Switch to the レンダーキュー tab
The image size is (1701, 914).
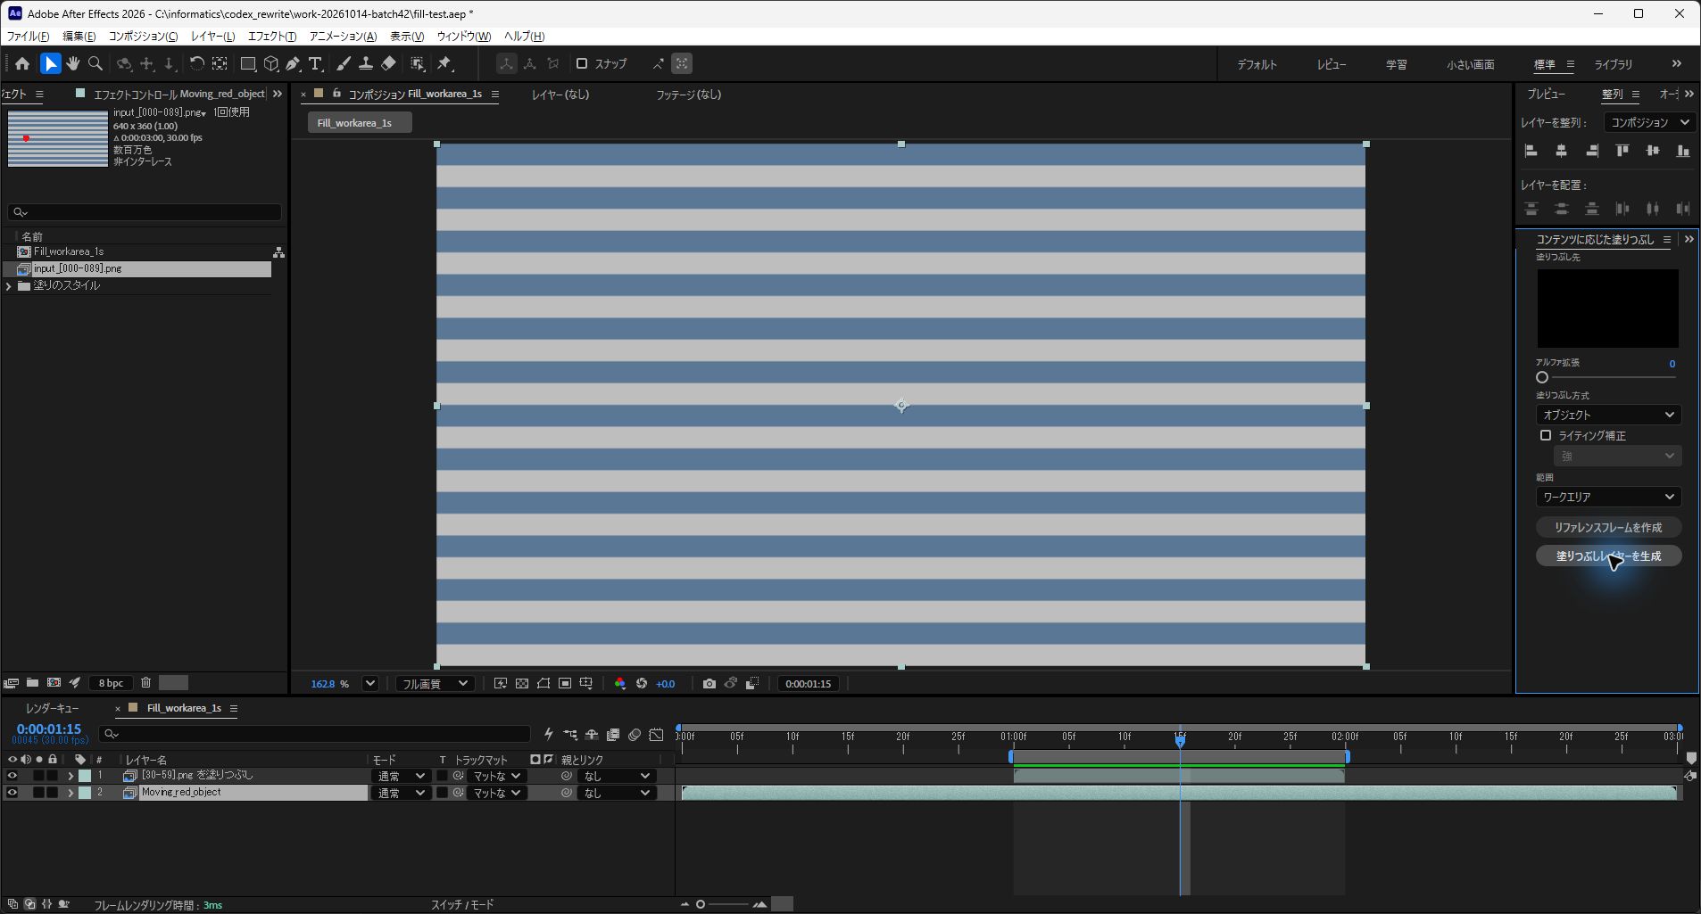tap(52, 708)
